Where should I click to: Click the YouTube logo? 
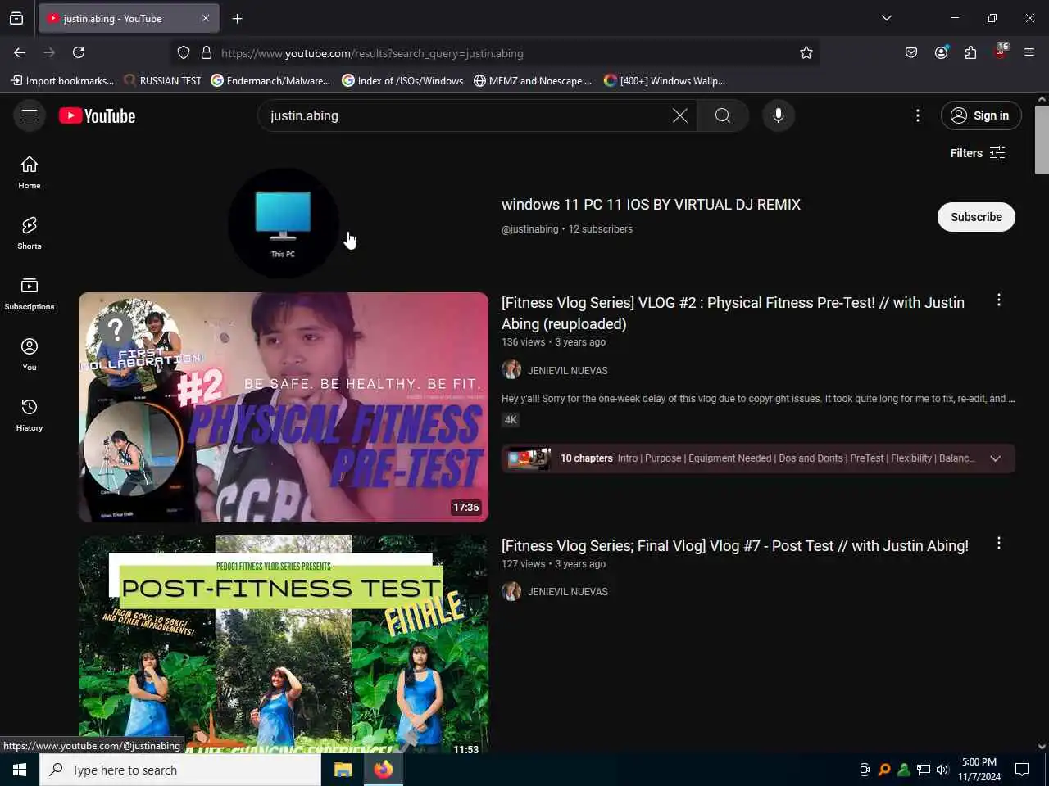pos(98,116)
